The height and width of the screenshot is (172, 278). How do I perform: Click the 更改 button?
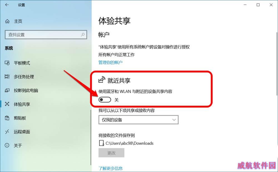(111, 153)
